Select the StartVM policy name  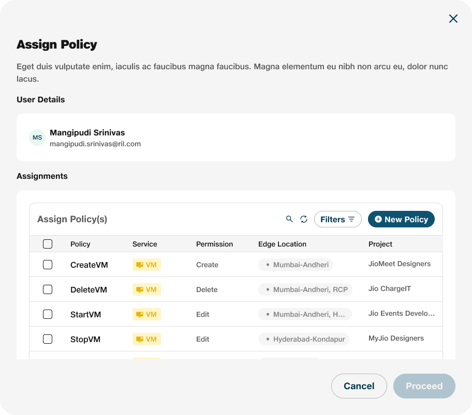pos(85,314)
